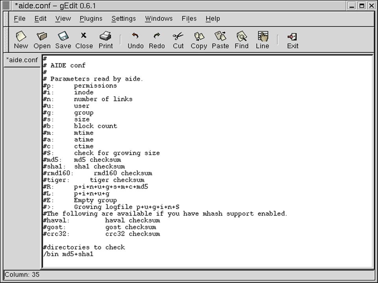Open the Windows menu
This screenshot has width=378, height=283.
pyautogui.click(x=159, y=18)
